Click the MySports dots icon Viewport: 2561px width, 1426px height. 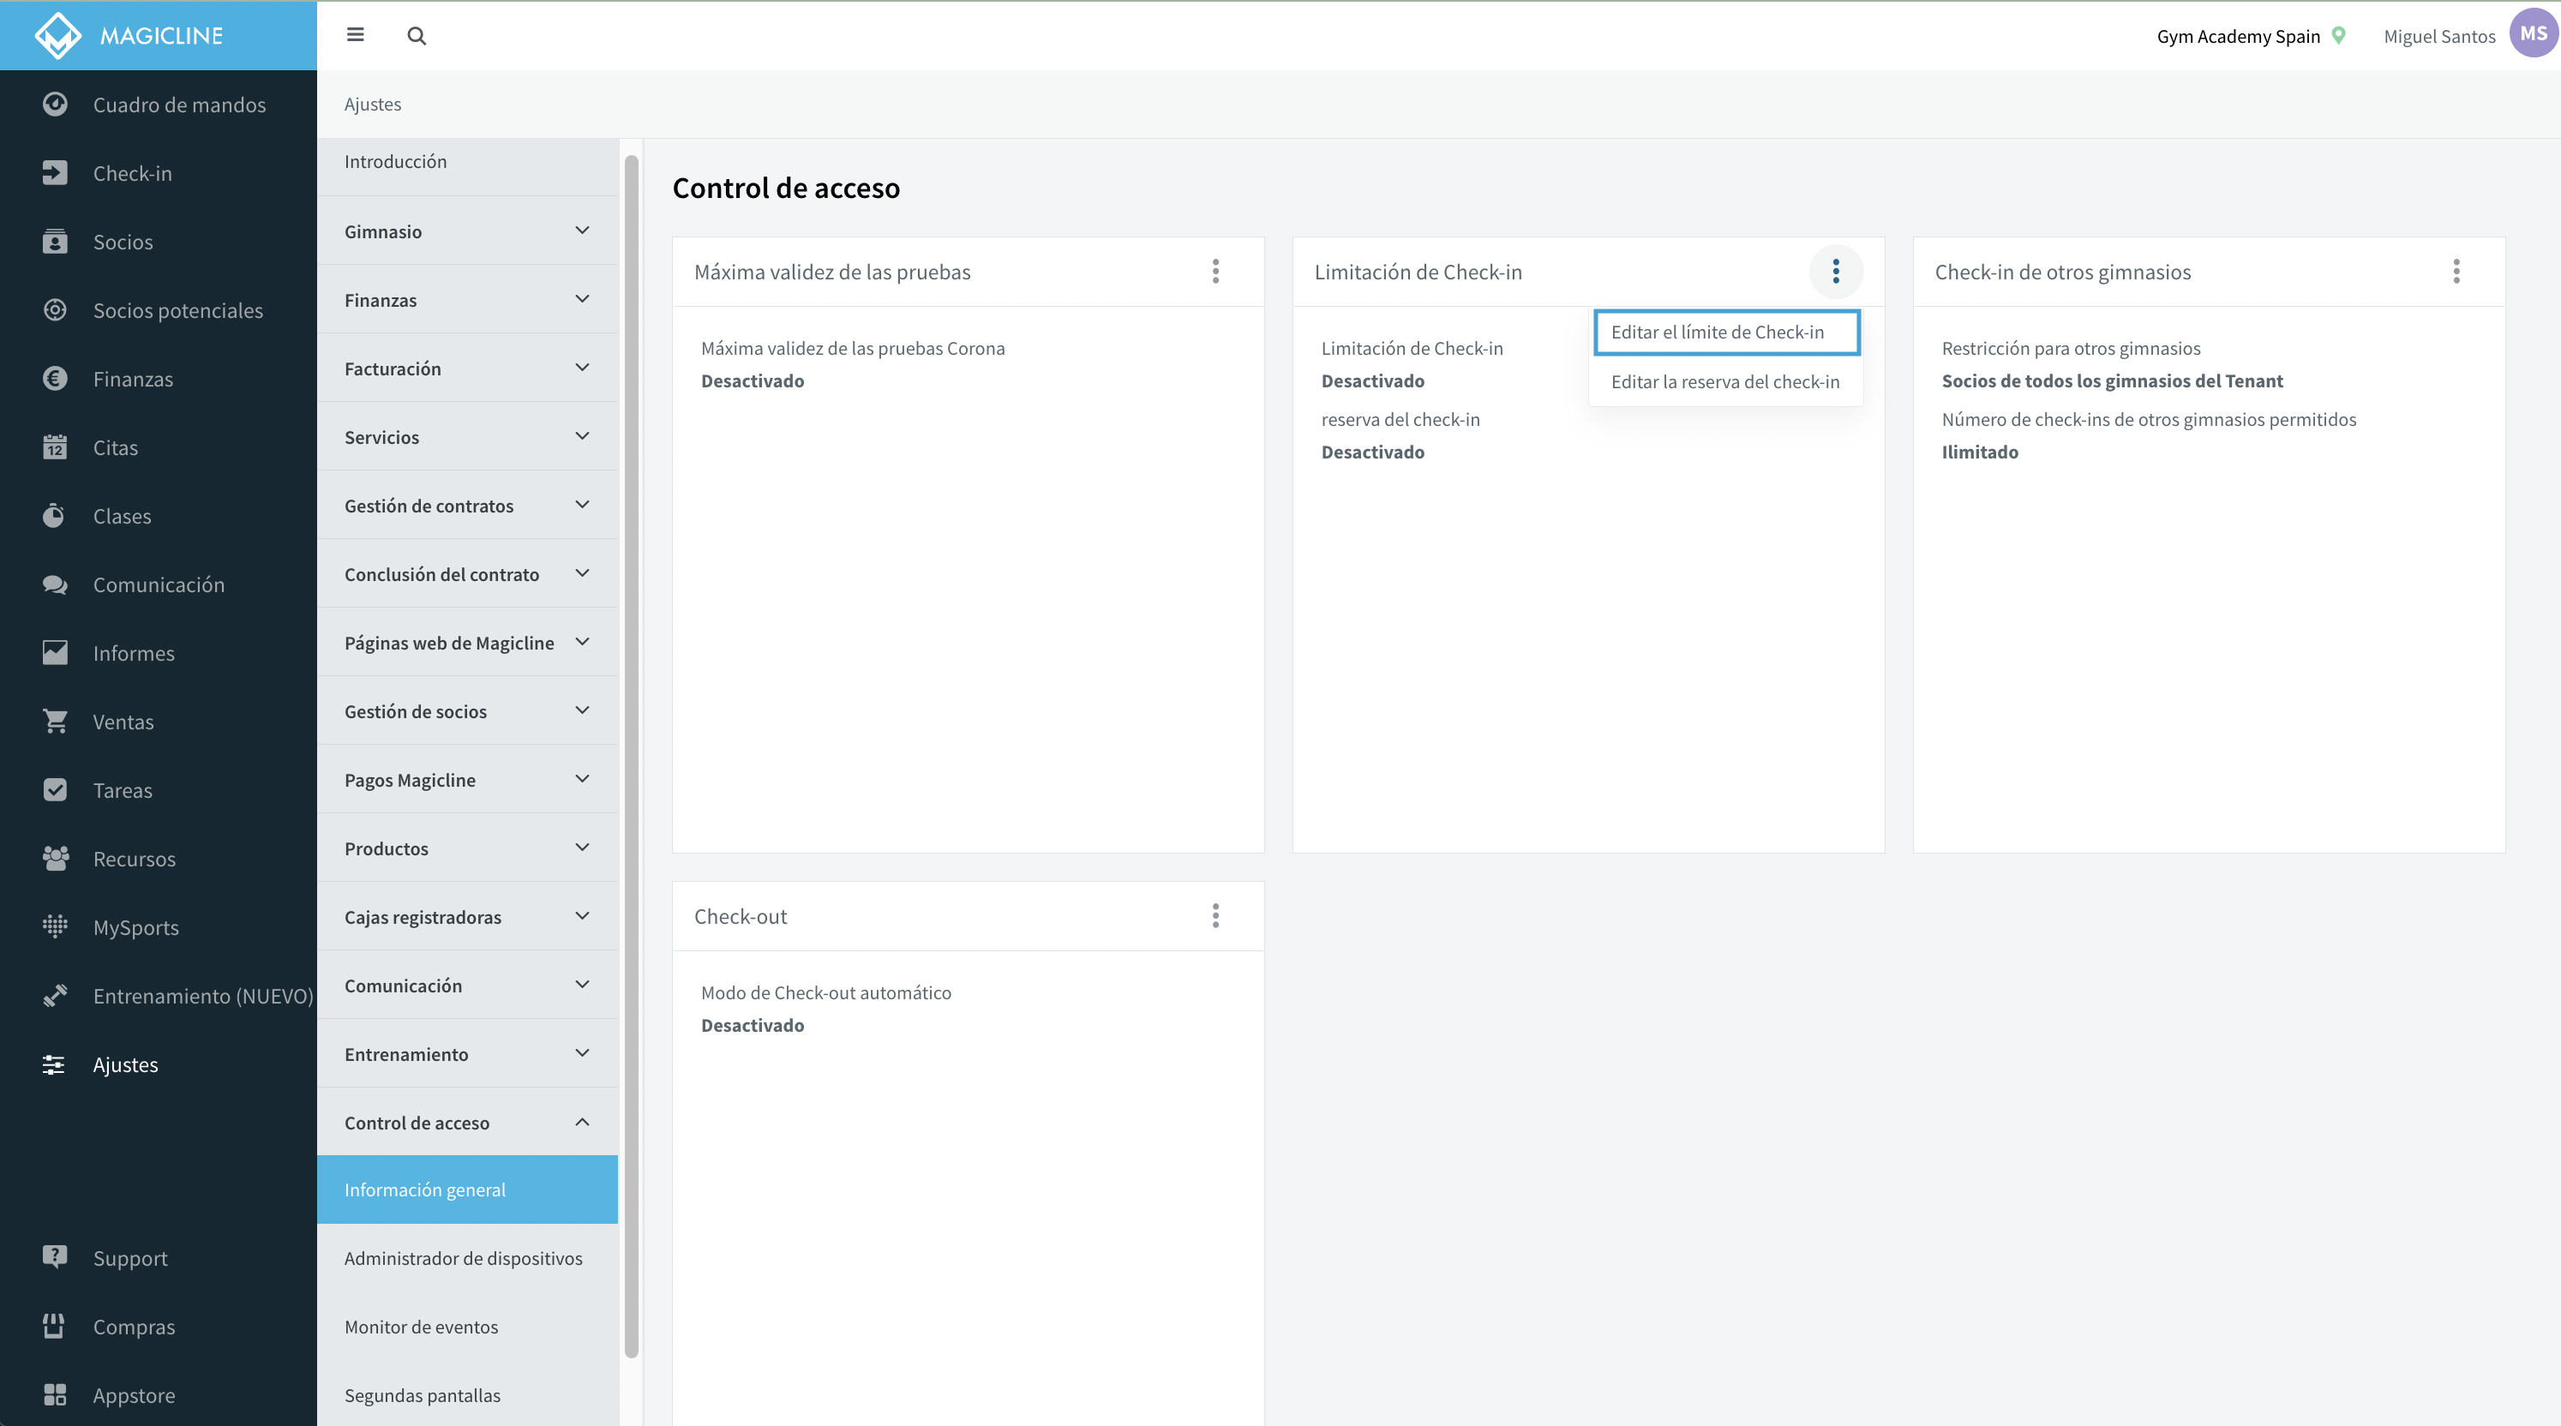[x=55, y=927]
